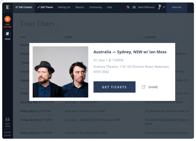Switch to the Classic Editor
Image resolution: width=196 pixels, height=141 pixels.
point(7,133)
